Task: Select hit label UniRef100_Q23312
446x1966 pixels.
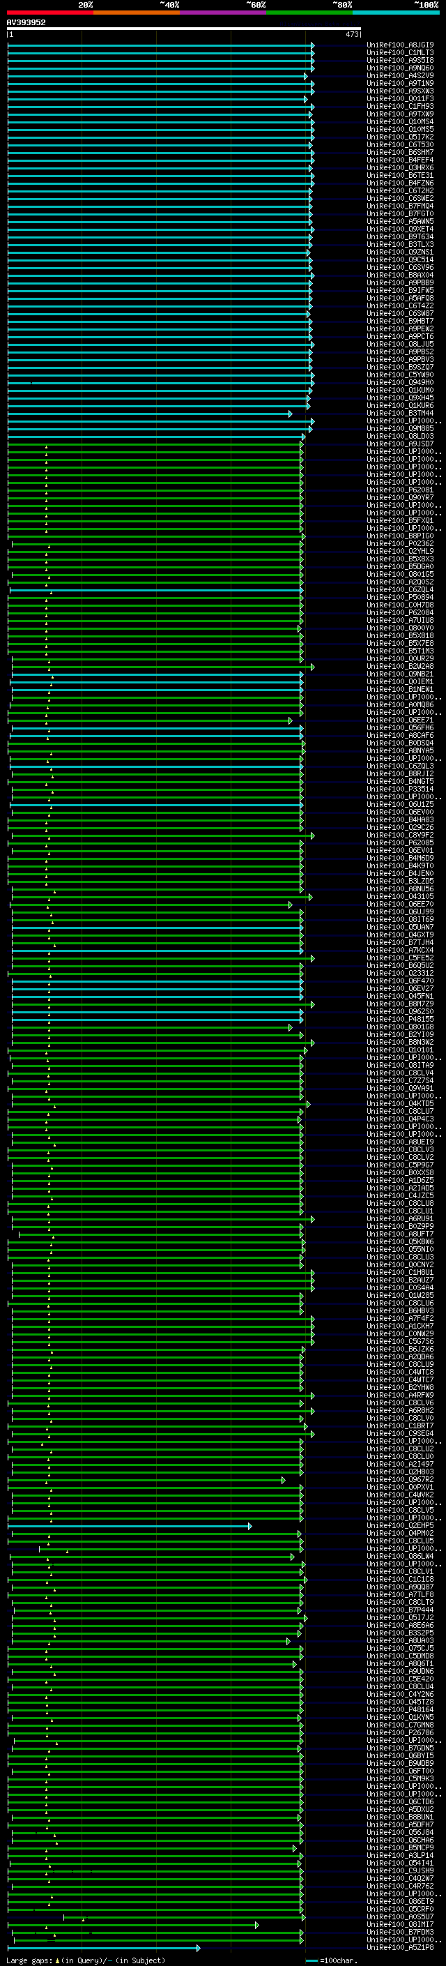Action: point(400,973)
